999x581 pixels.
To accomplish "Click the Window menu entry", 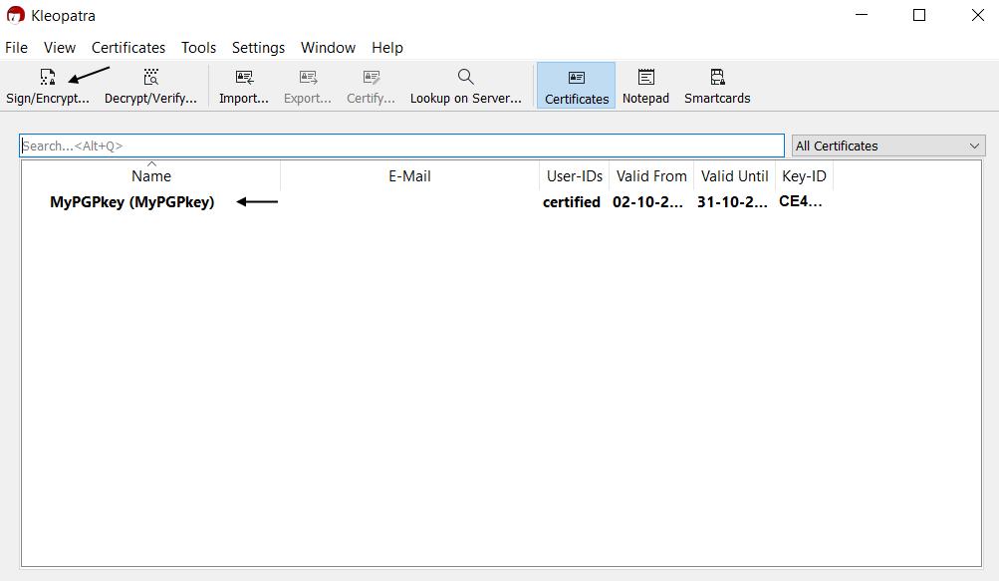I will tap(328, 47).
